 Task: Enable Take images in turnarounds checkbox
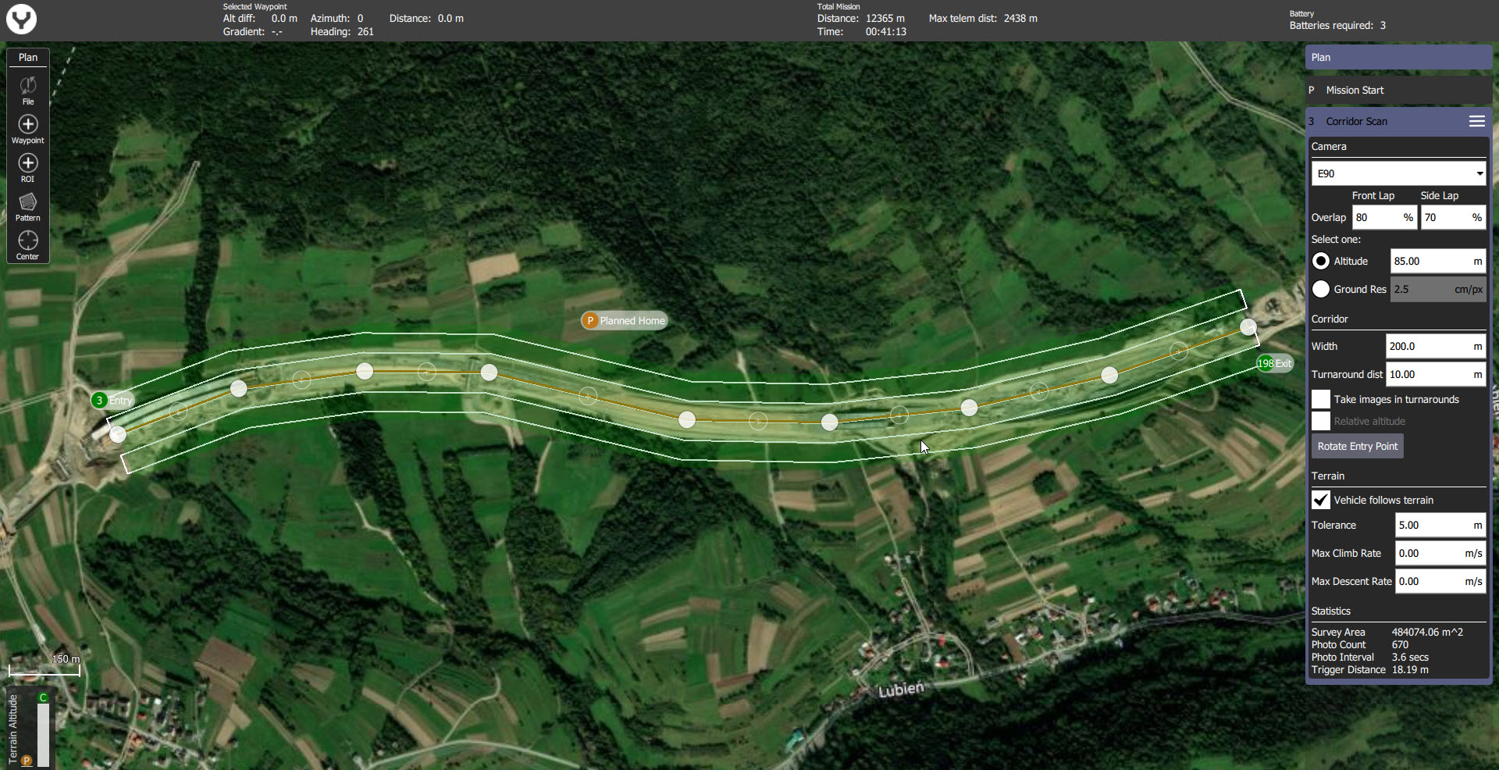[1321, 400]
